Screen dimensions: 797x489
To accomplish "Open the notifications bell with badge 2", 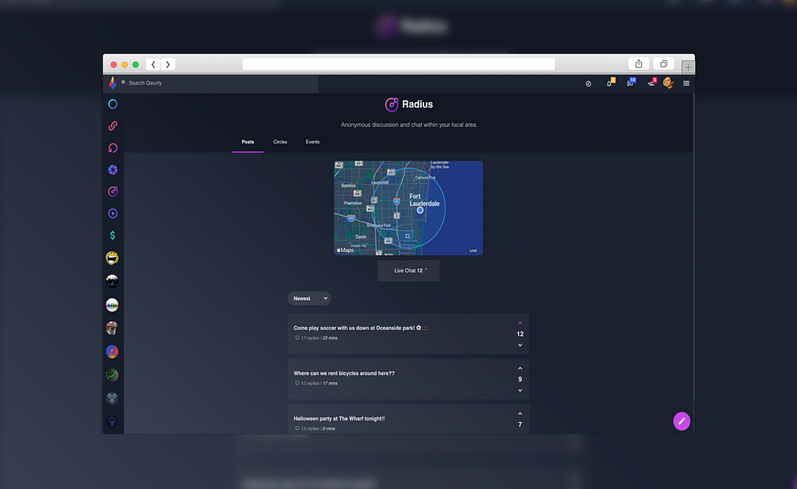I will click(610, 83).
